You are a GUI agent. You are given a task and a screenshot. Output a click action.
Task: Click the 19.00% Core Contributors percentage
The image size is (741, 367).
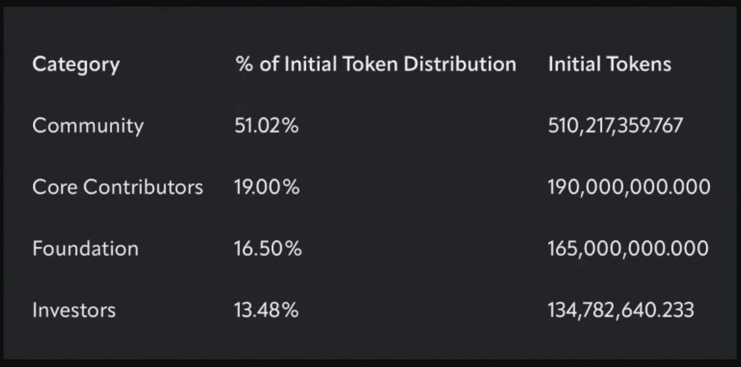[267, 187]
